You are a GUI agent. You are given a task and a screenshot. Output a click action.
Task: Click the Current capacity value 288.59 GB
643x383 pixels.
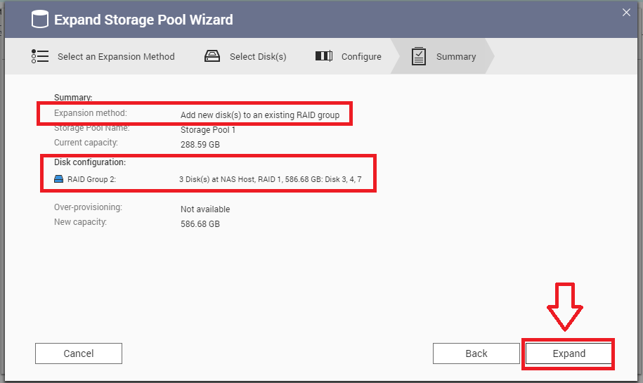pos(200,145)
